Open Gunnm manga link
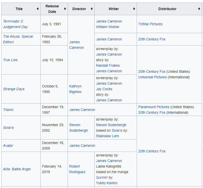This screenshot has width=203, height=188. (x=102, y=177)
